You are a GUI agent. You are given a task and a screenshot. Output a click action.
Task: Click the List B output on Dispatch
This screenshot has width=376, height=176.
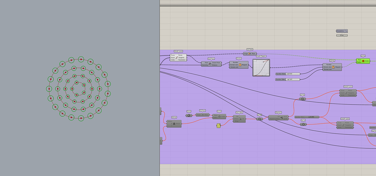click(x=285, y=119)
